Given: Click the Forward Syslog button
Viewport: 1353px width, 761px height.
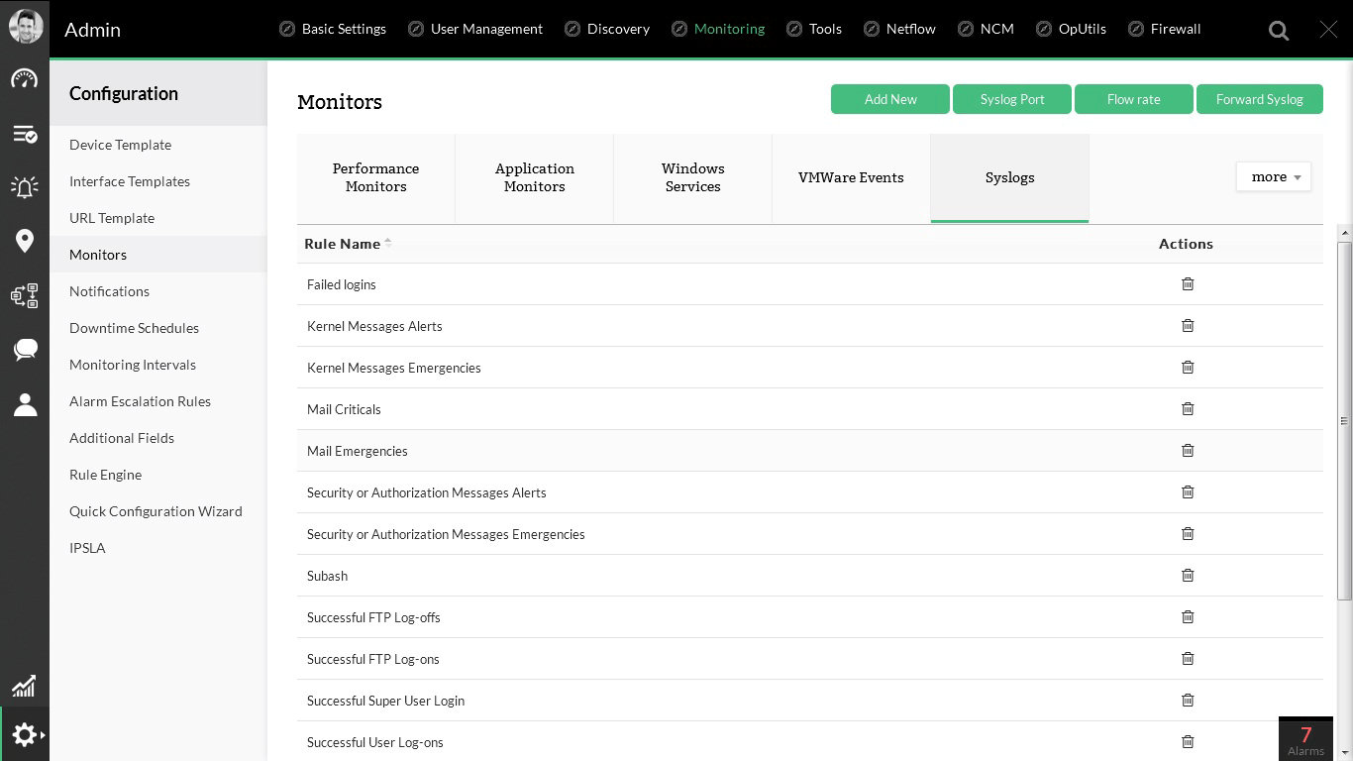Looking at the screenshot, I should tap(1259, 99).
